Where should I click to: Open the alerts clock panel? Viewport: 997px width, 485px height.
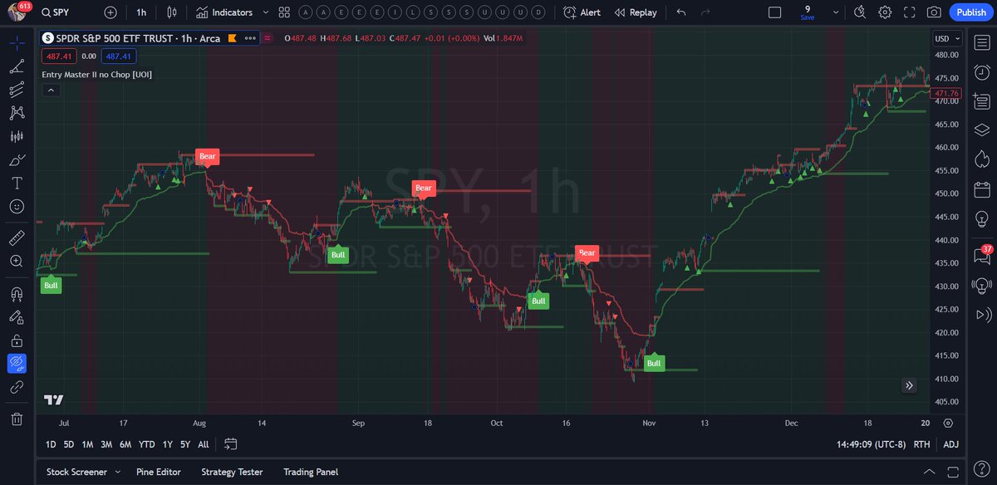[981, 72]
